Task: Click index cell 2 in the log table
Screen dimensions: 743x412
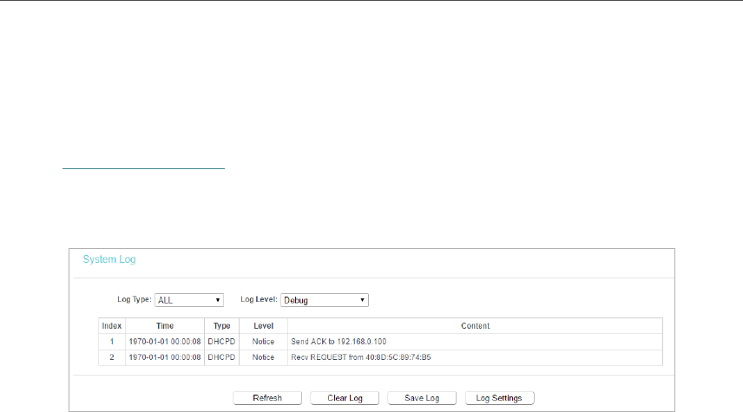Action: (112, 357)
